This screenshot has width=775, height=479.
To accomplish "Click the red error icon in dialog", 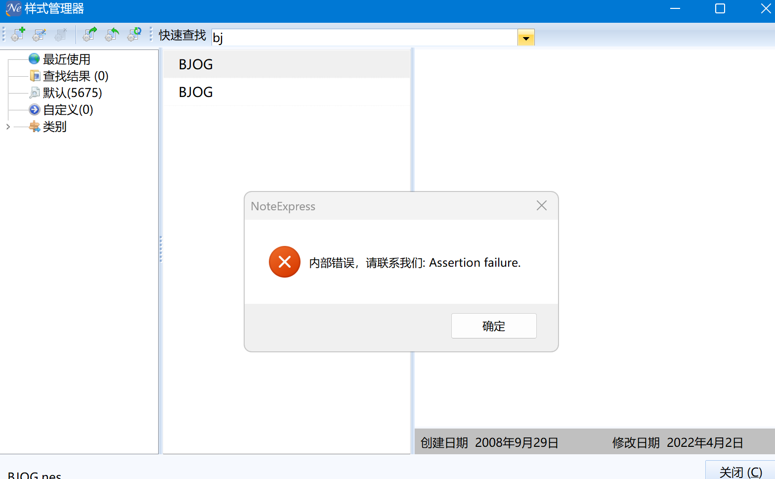I will tap(285, 262).
